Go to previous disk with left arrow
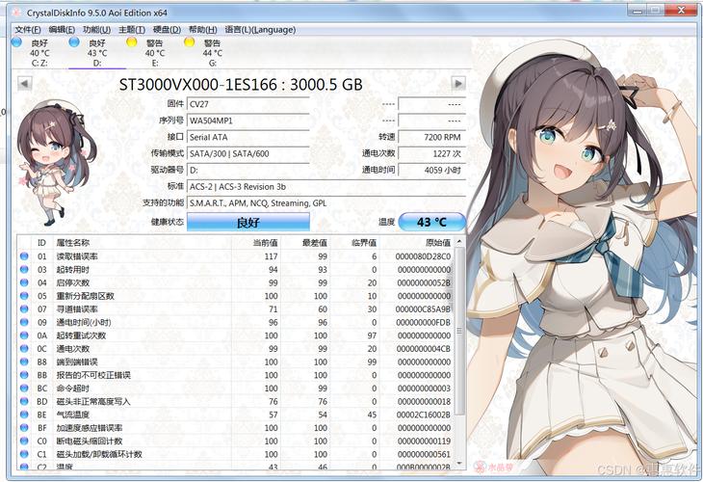Viewport: 703px width, 482px height. (x=25, y=84)
